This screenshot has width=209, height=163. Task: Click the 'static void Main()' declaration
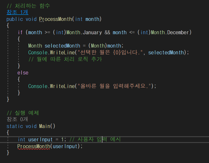(31, 126)
